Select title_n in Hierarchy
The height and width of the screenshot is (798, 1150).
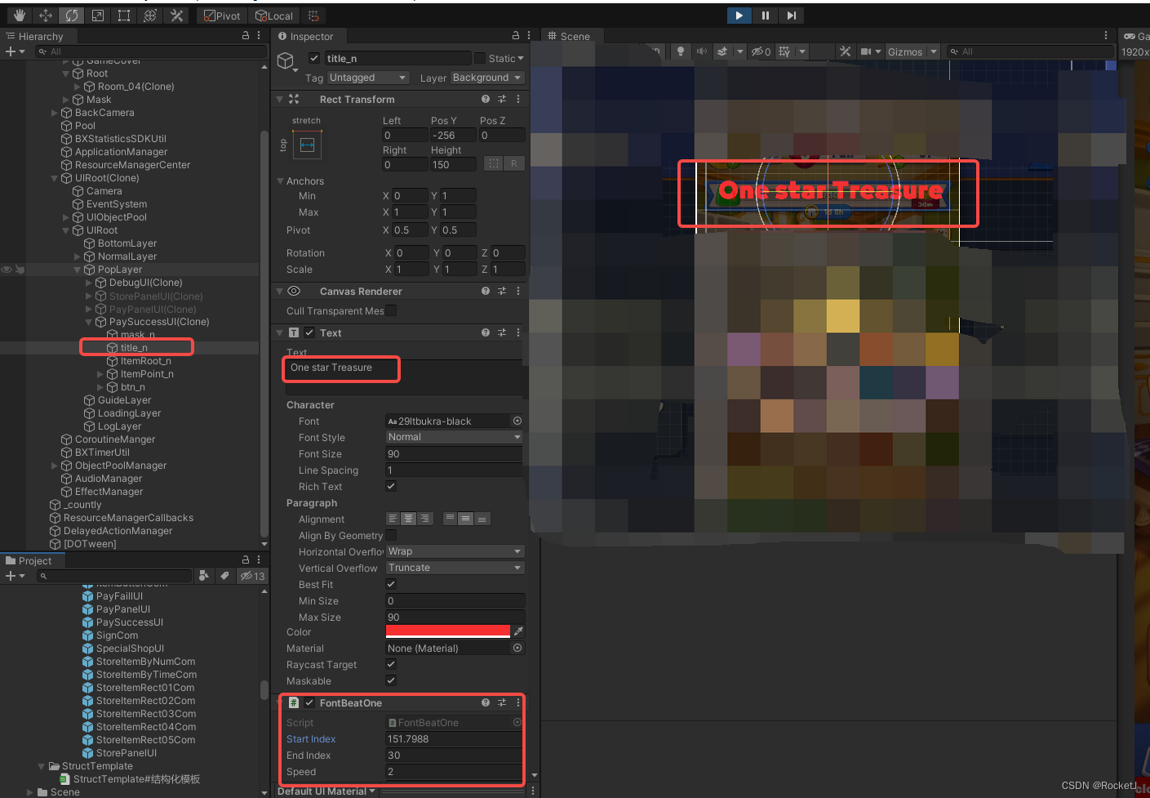click(134, 348)
